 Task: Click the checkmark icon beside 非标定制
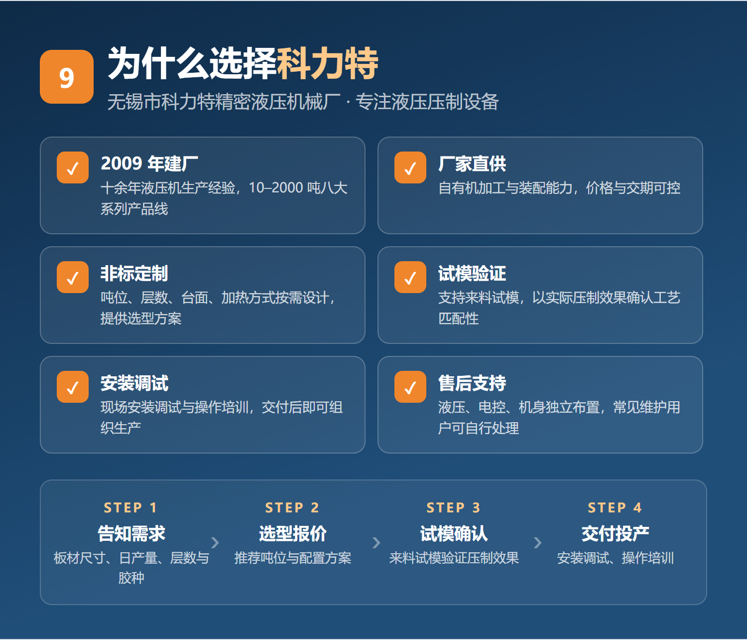(73, 277)
